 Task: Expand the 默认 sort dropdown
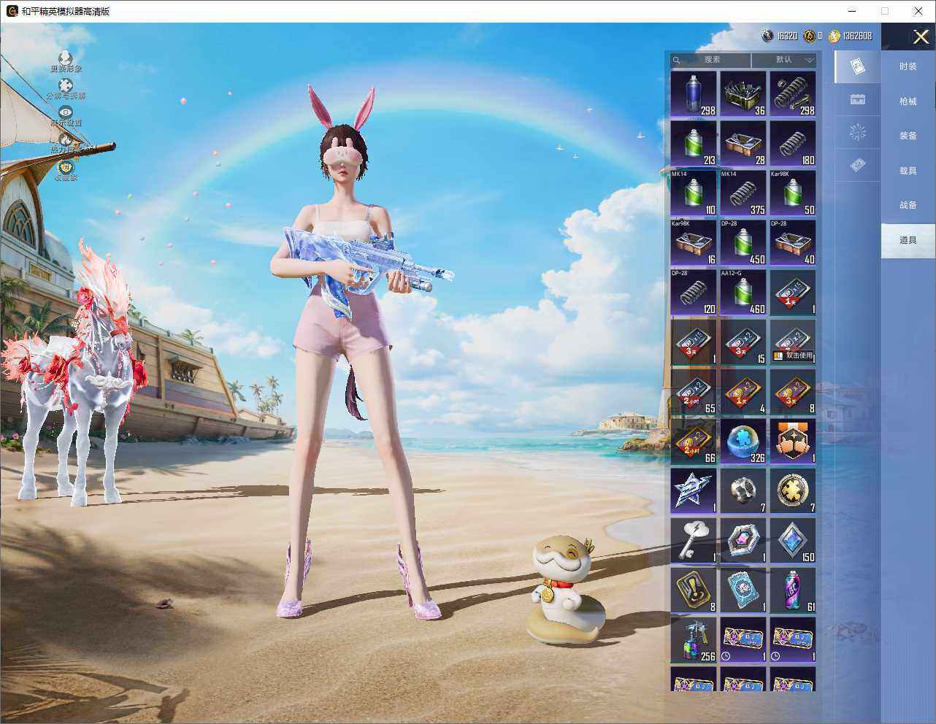click(x=784, y=60)
